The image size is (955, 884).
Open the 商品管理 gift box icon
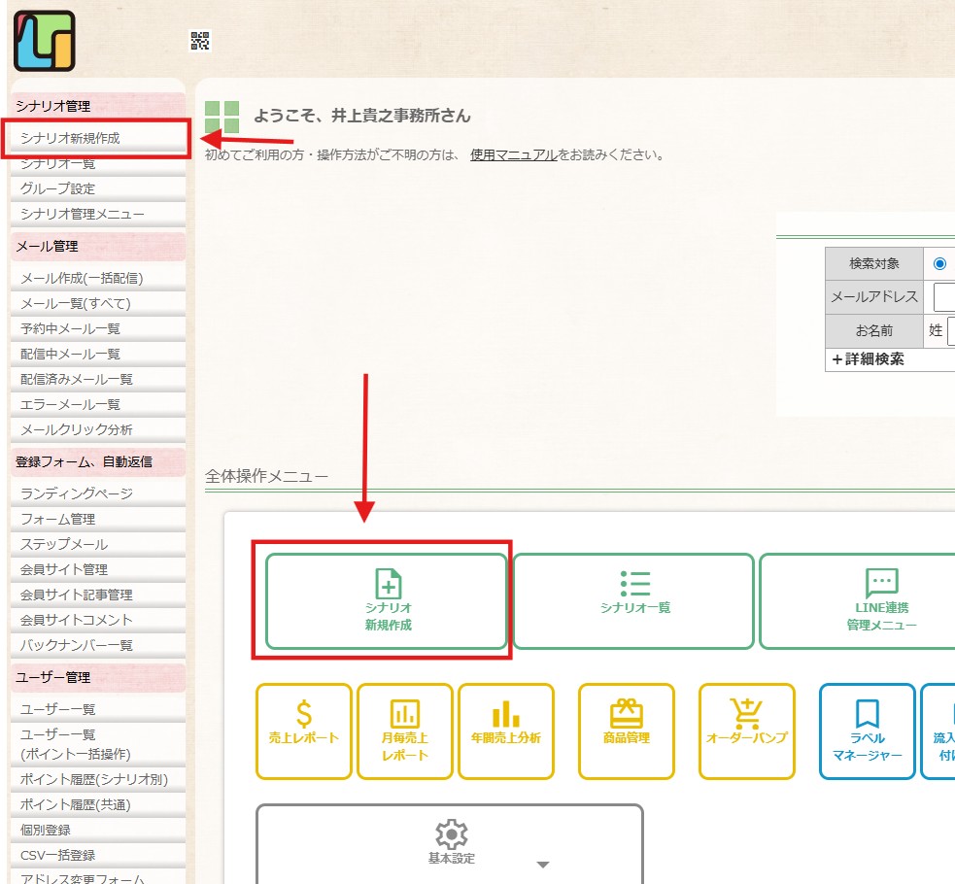click(626, 713)
